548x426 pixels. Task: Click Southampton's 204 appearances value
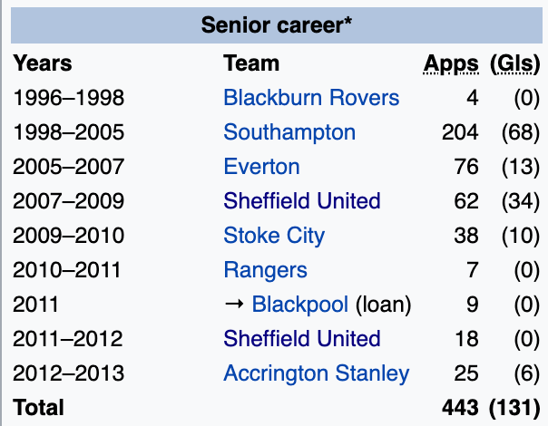click(x=460, y=132)
